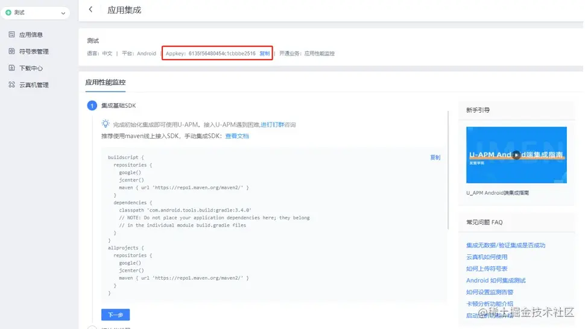Click the back arrow beside 应用集成

[x=90, y=10]
